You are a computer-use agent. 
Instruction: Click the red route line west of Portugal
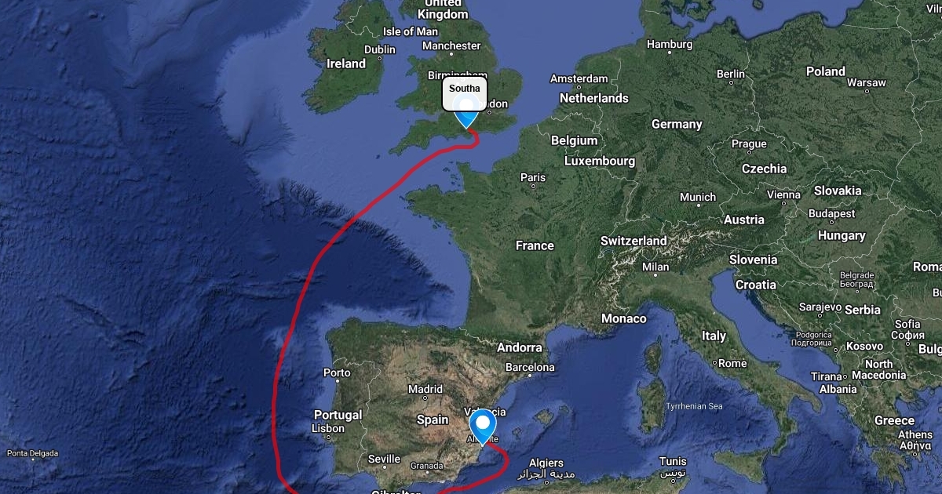click(x=274, y=392)
